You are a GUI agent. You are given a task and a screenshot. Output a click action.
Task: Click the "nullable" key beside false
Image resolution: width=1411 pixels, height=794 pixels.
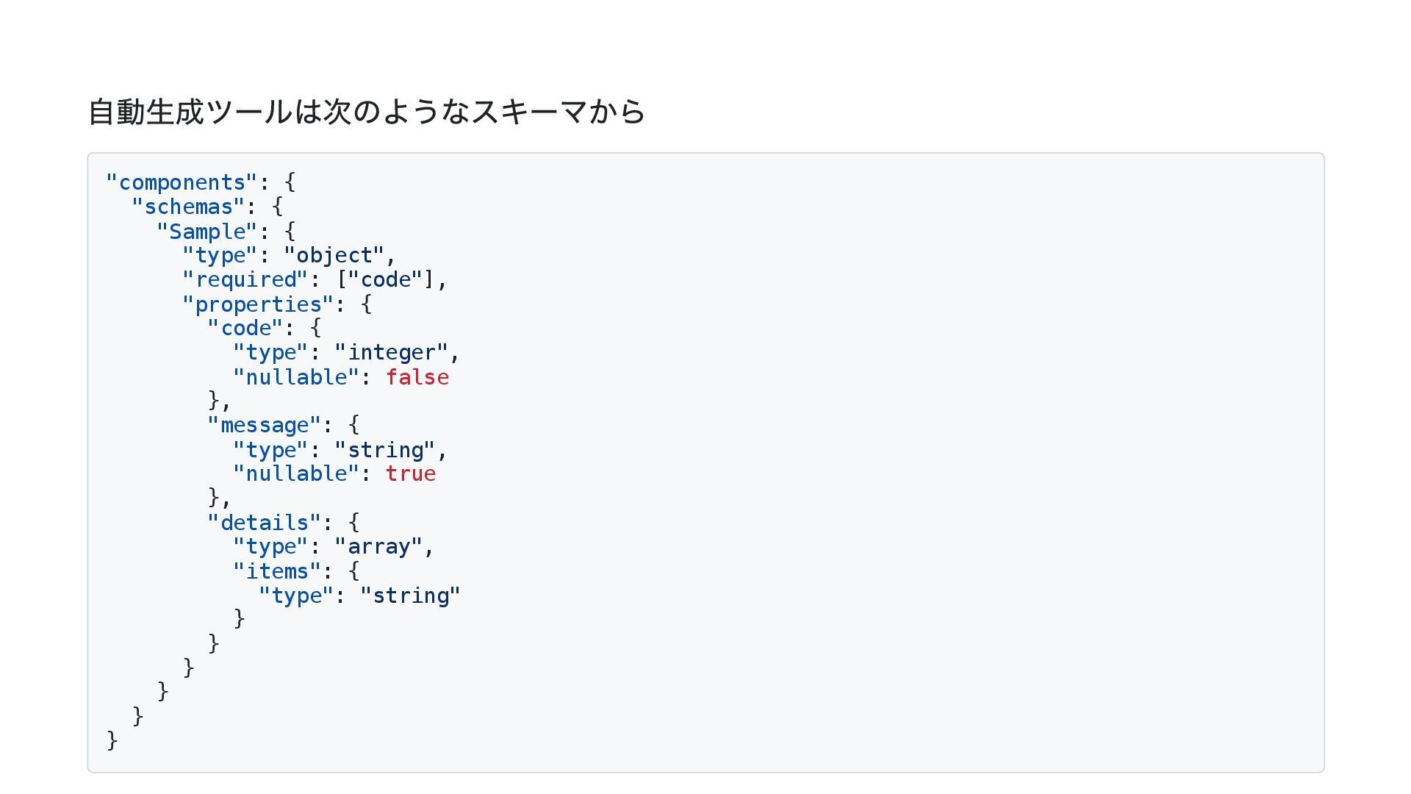tap(296, 377)
